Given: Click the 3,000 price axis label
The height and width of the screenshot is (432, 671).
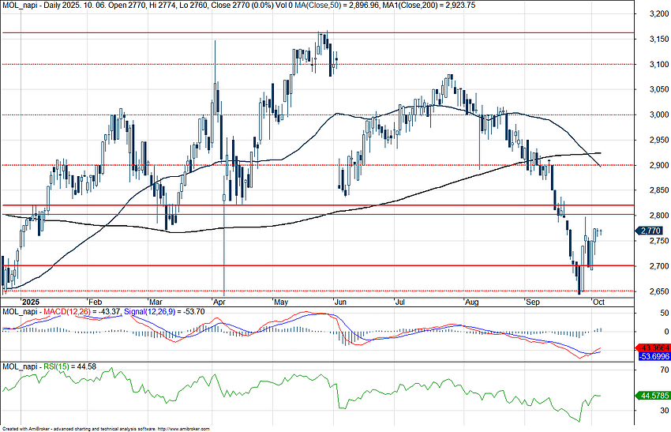Looking at the screenshot, I should 654,115.
